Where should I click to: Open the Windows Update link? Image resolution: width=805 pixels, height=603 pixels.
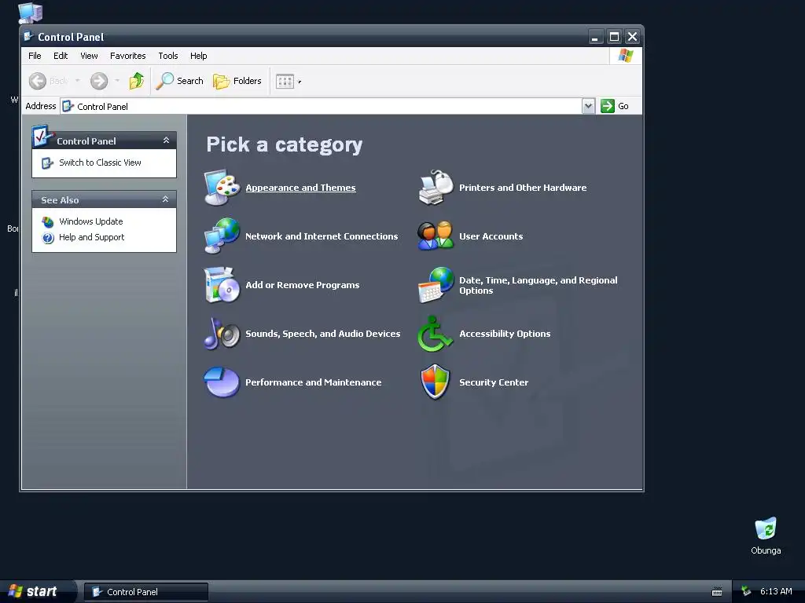pyautogui.click(x=91, y=221)
